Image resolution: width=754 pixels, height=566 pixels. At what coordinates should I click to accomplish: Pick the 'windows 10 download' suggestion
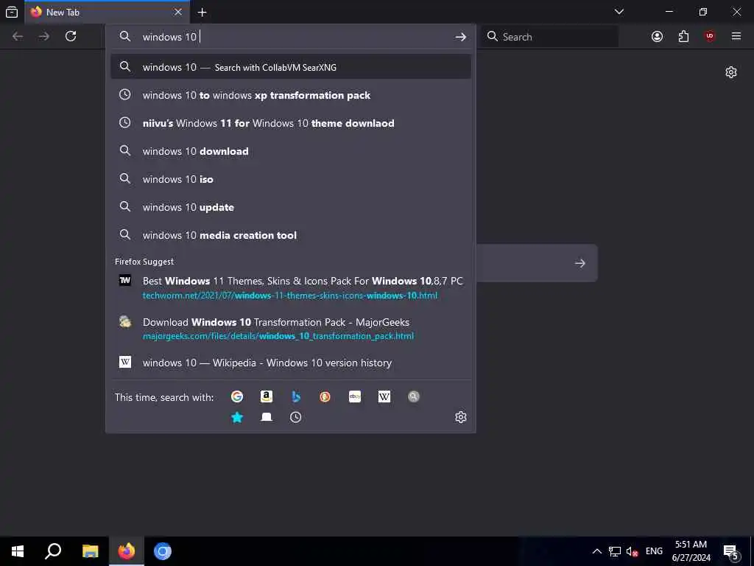[291, 150]
